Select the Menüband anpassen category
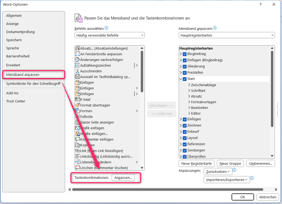The image size is (282, 204). 34,75
